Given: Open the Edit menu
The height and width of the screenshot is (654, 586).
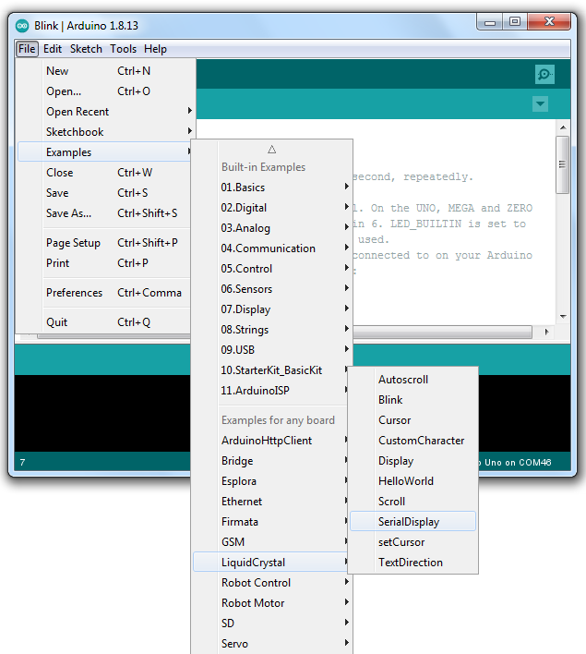Looking at the screenshot, I should (x=53, y=49).
